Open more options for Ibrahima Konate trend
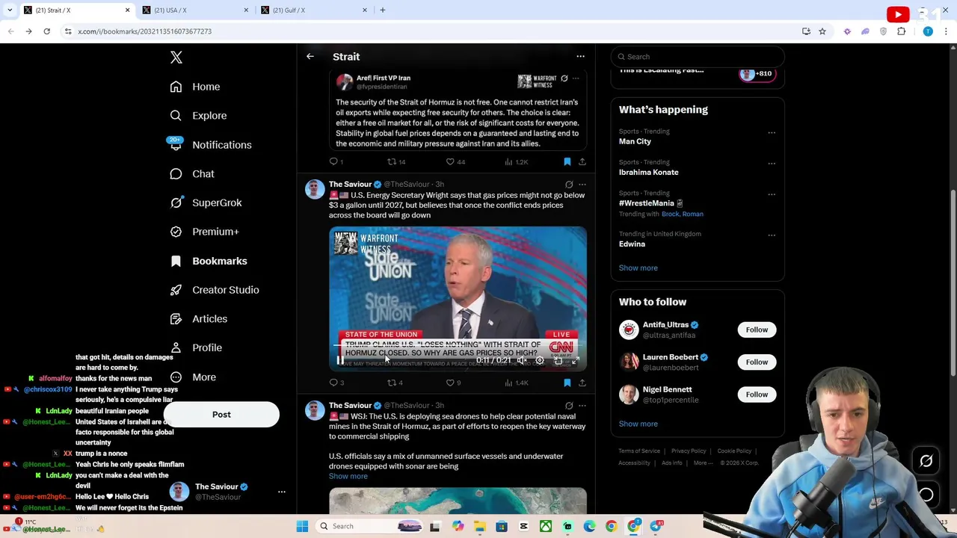Screen dimensions: 957x538 coord(772,164)
